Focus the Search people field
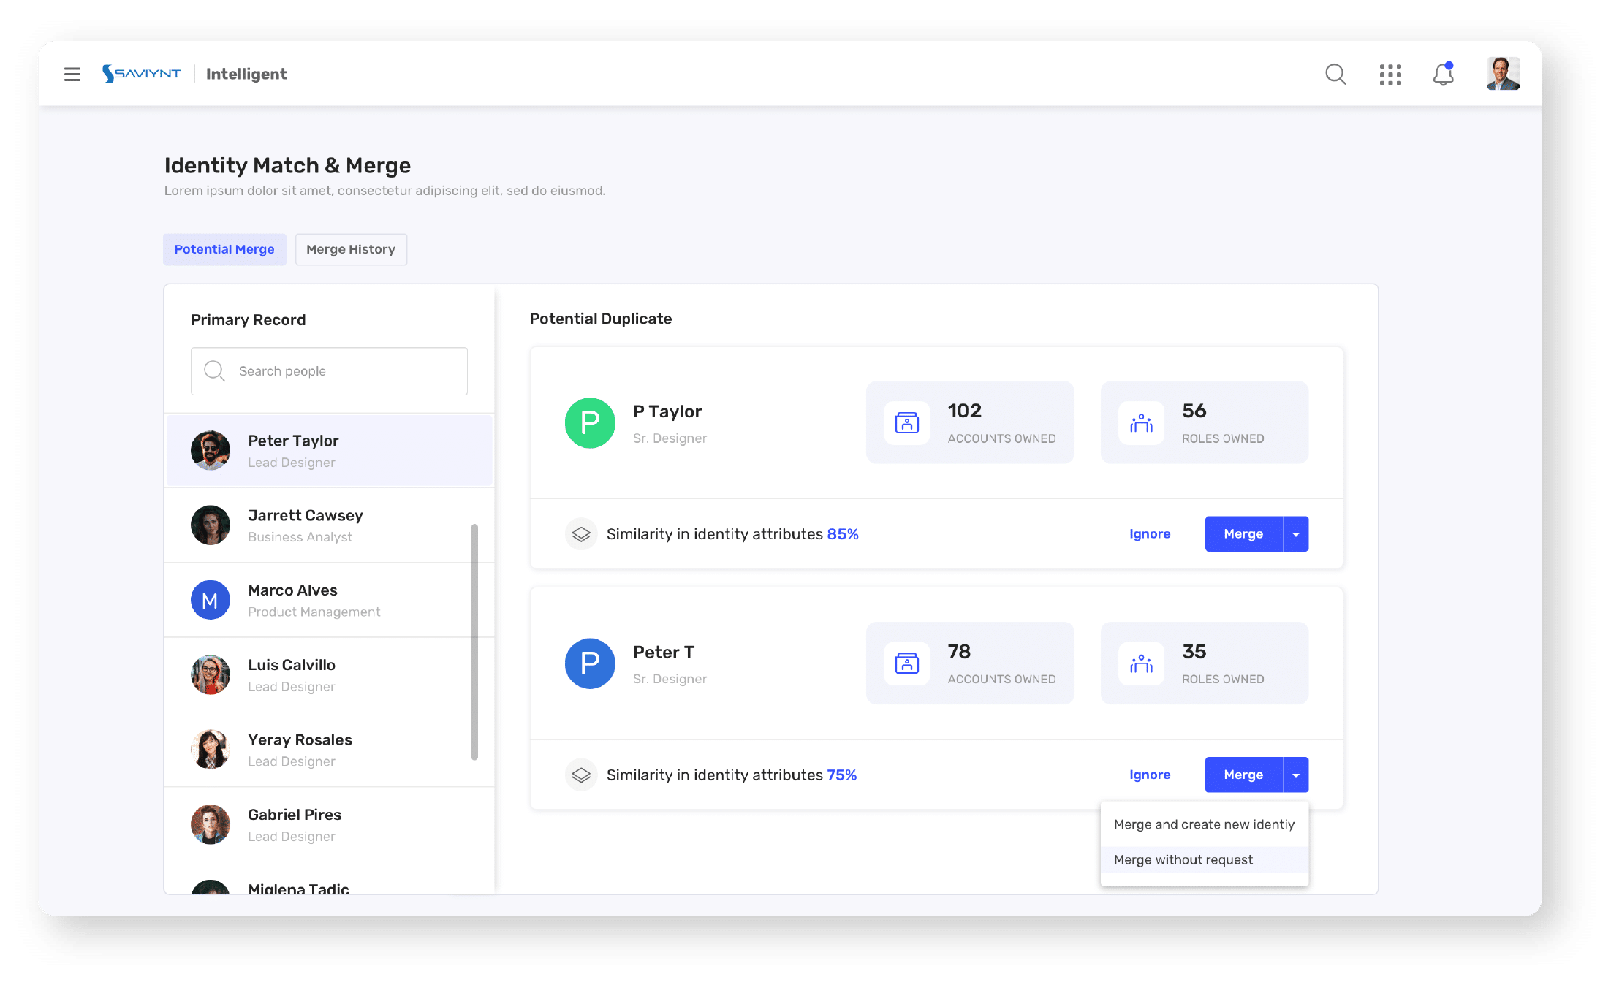Screen dimensions: 1611x985 tap(329, 371)
